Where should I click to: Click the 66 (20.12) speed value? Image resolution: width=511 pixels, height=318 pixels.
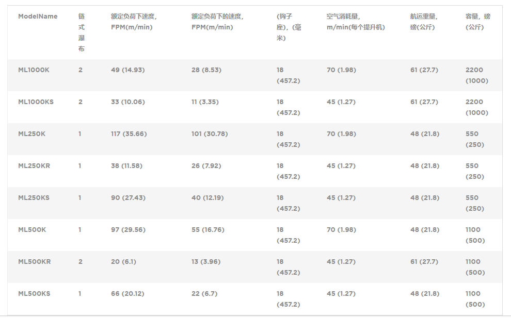127,294
